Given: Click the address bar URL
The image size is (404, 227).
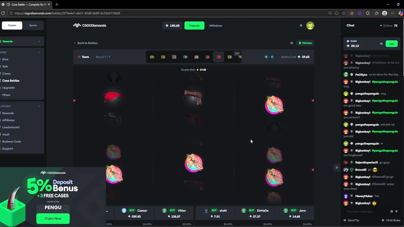Looking at the screenshot, I should (x=67, y=13).
